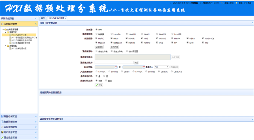Viewport: 254px width, 140px height.
Task: Select HX1几何精校正生产订单 in the tree
Action: [22, 40]
